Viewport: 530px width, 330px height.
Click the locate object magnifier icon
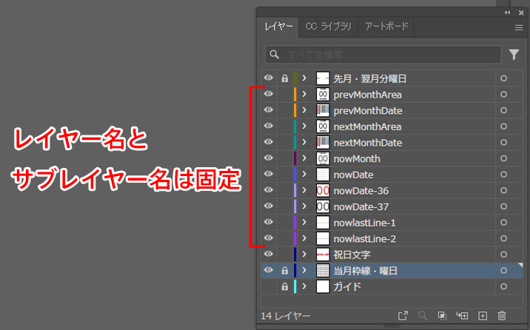tap(422, 315)
